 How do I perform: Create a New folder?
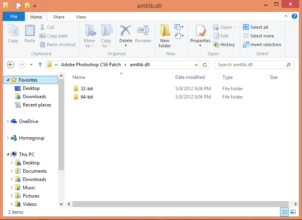coord(165,36)
